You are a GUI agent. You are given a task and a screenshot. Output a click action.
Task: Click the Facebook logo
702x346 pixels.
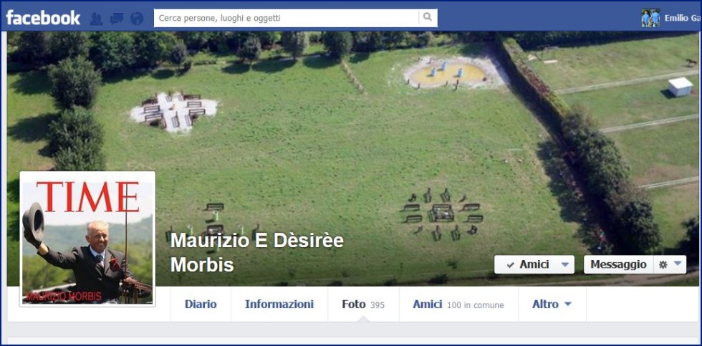click(x=43, y=18)
